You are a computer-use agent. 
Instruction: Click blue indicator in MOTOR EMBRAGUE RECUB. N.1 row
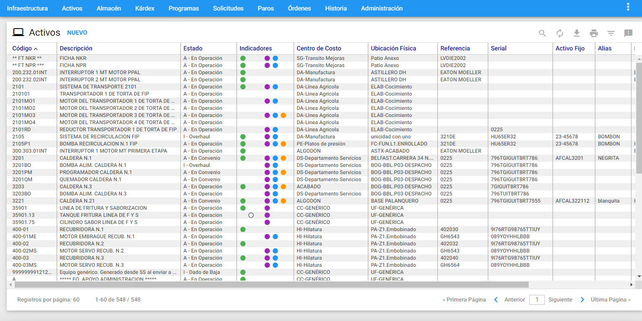[x=275, y=236]
